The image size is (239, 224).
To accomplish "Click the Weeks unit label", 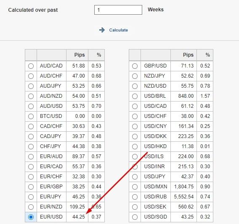I will pyautogui.click(x=156, y=10).
